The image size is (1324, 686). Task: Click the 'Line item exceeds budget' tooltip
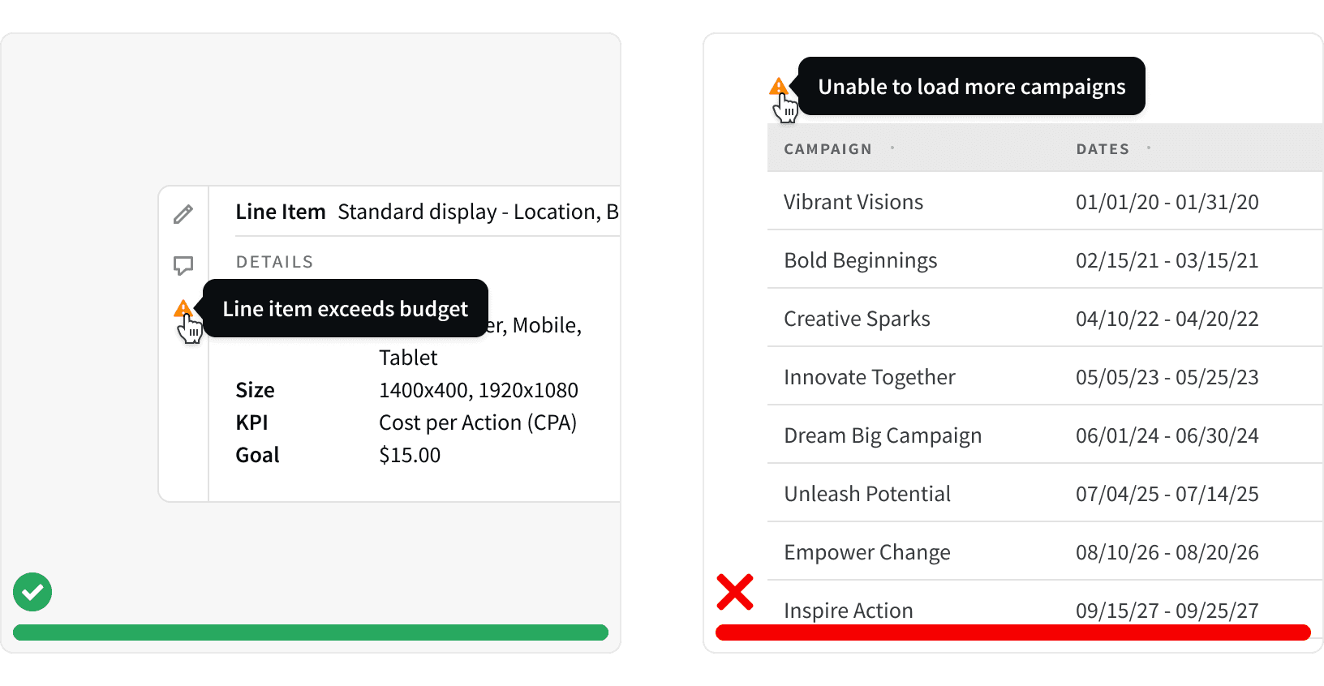tap(346, 308)
